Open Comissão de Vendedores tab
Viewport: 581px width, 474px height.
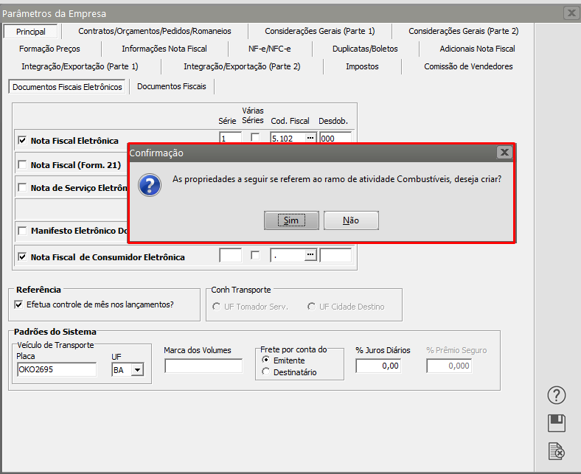(468, 66)
